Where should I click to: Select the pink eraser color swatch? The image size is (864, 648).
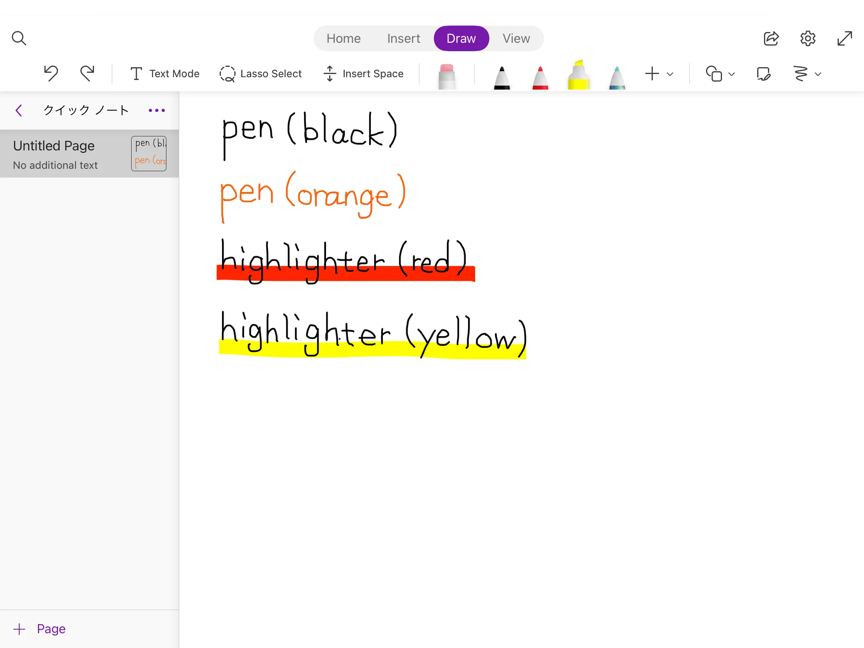tap(448, 73)
